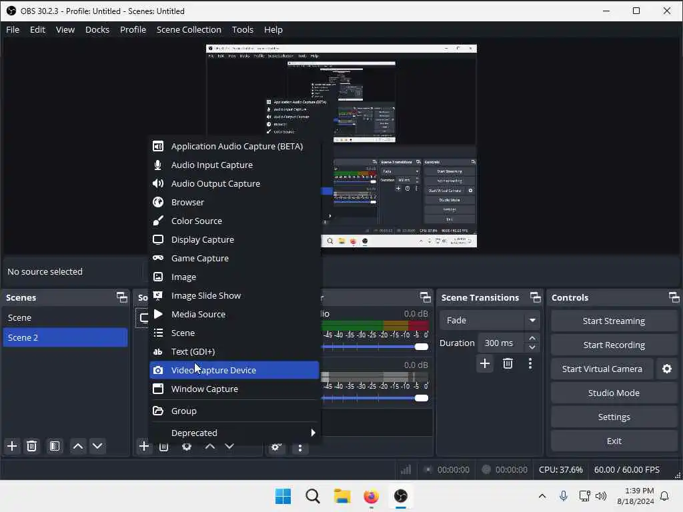
Task: Add Application Audio Capture (BETA) source
Action: (234, 146)
